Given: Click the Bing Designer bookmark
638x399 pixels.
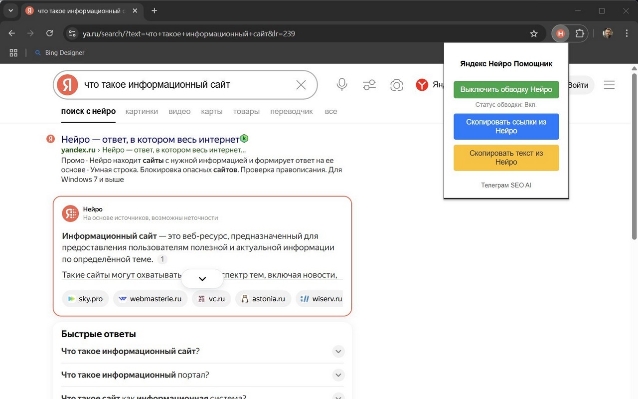Looking at the screenshot, I should [59, 53].
